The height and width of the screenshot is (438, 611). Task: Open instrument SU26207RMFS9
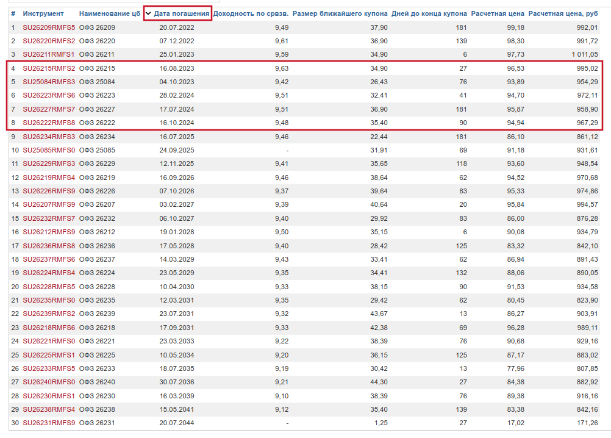pyautogui.click(x=49, y=204)
